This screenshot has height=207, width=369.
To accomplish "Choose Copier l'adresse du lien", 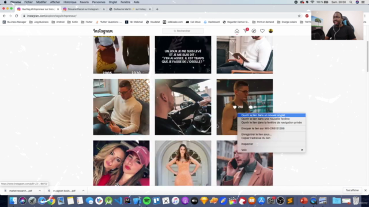I will (272, 138).
